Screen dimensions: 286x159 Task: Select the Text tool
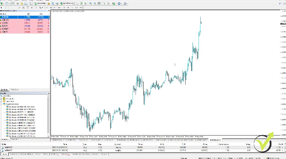pos(32,8)
